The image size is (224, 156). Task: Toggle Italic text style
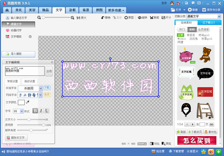pos(41,111)
